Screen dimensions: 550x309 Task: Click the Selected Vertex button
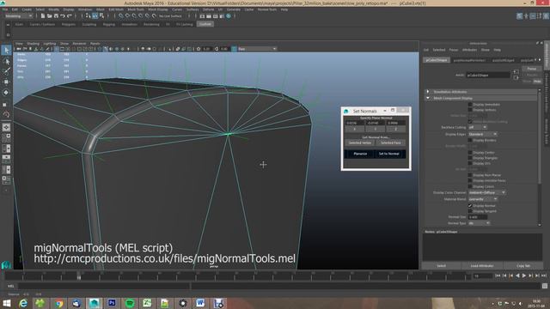360,143
